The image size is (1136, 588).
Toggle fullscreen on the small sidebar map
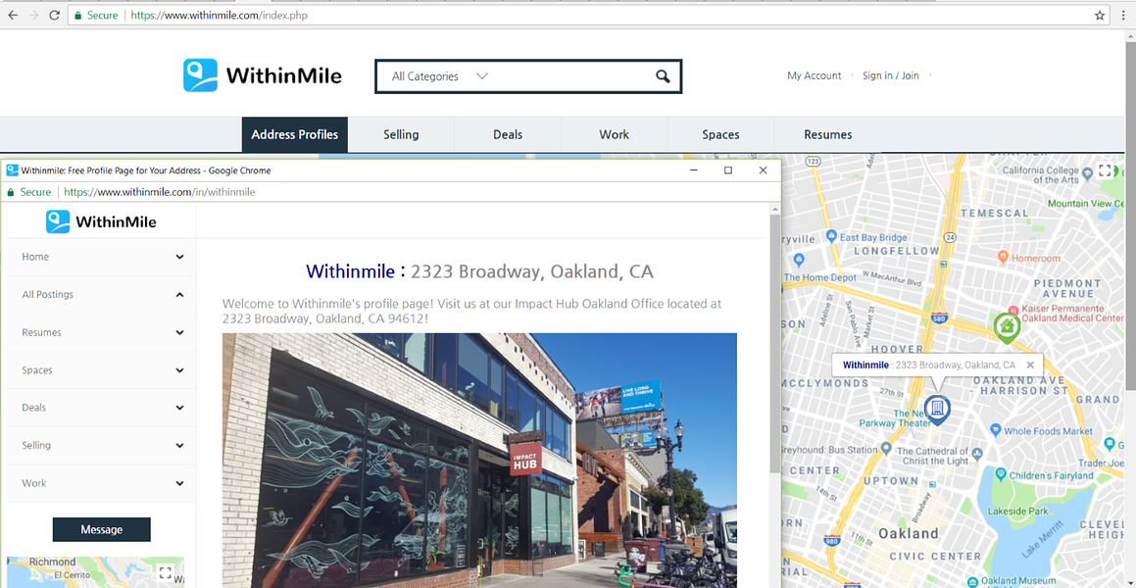coord(166,572)
